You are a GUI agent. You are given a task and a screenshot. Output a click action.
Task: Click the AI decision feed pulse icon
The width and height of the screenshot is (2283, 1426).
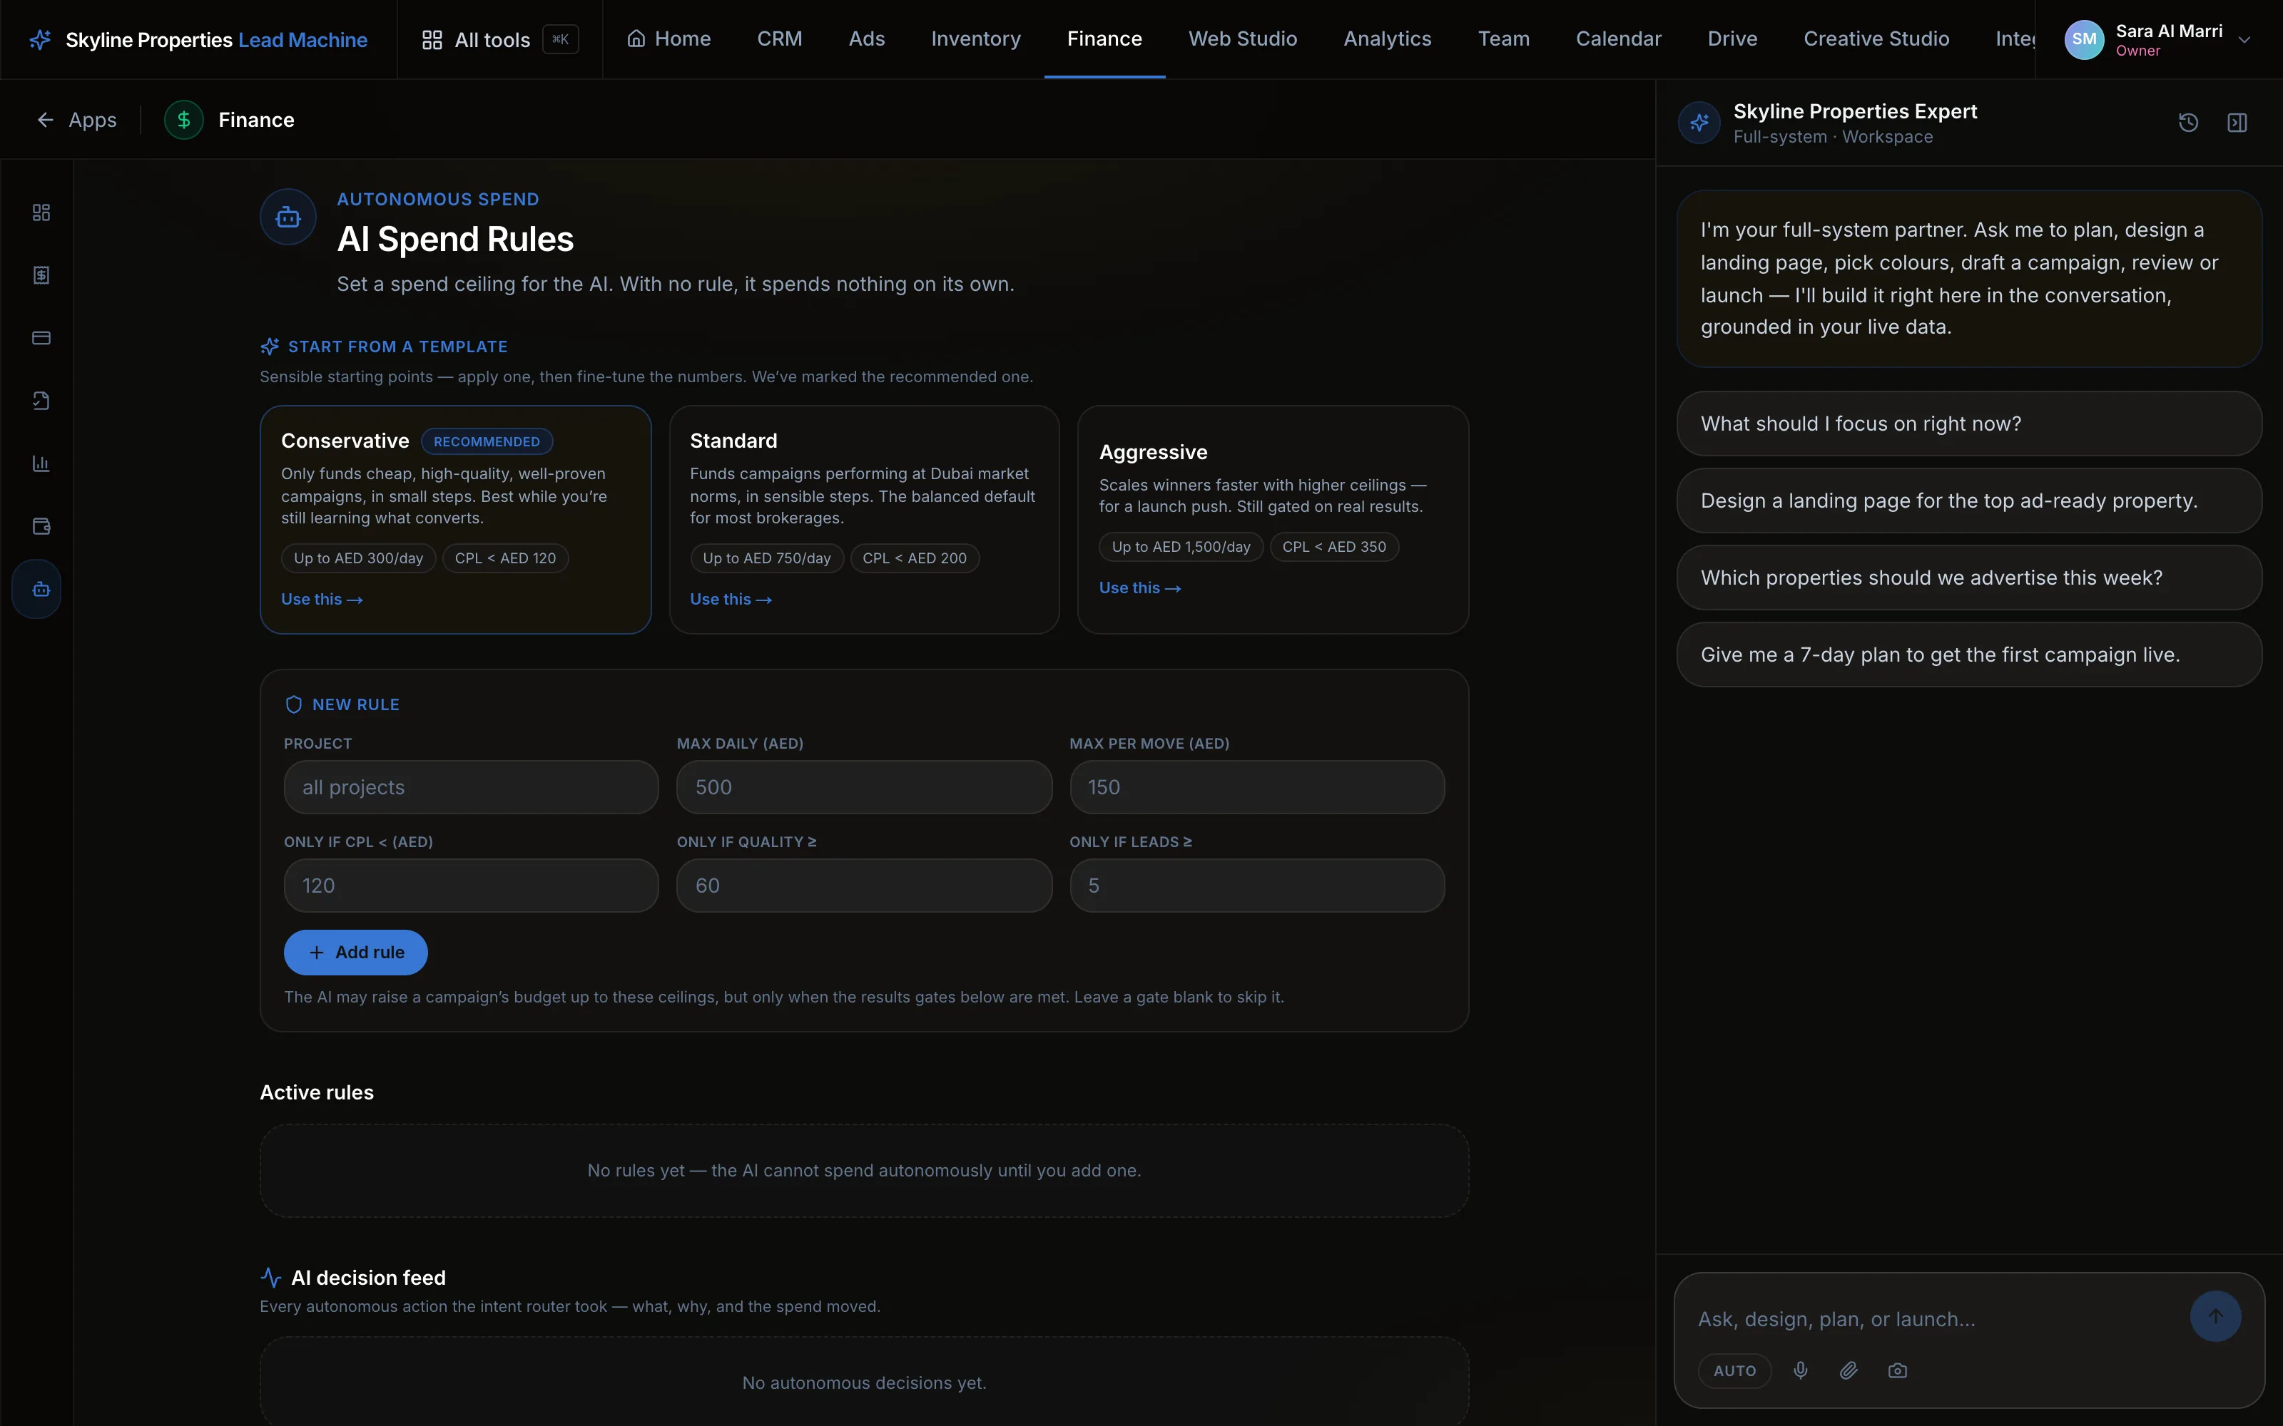click(271, 1277)
